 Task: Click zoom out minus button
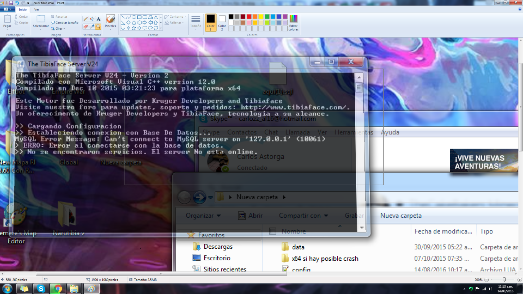[x=486, y=280]
